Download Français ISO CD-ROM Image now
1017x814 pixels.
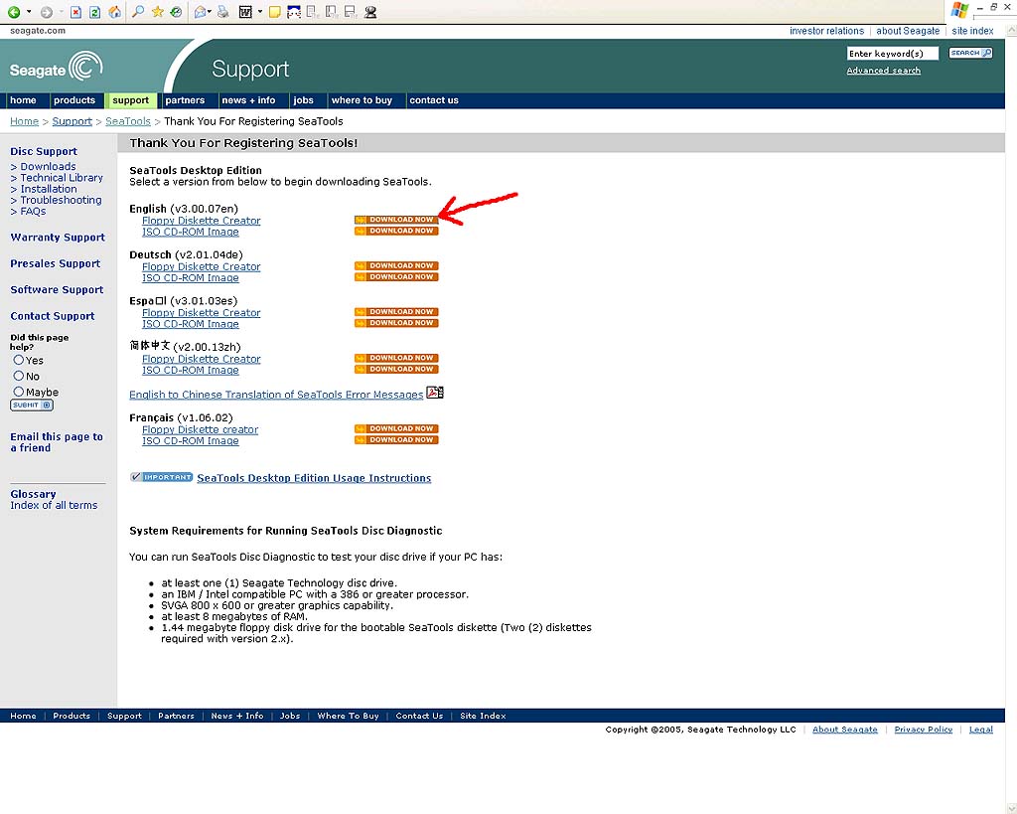396,439
